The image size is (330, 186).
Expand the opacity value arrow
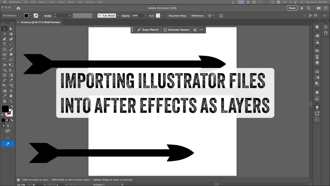coord(146,16)
